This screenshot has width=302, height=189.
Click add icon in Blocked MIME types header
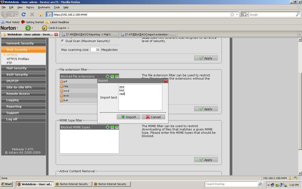(107, 127)
